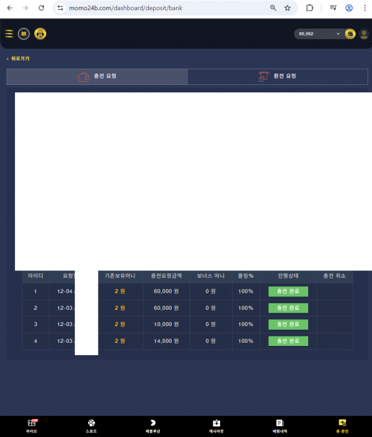Open 베팅내역 in the bottom navigation
The height and width of the screenshot is (437, 372).
pyautogui.click(x=280, y=426)
